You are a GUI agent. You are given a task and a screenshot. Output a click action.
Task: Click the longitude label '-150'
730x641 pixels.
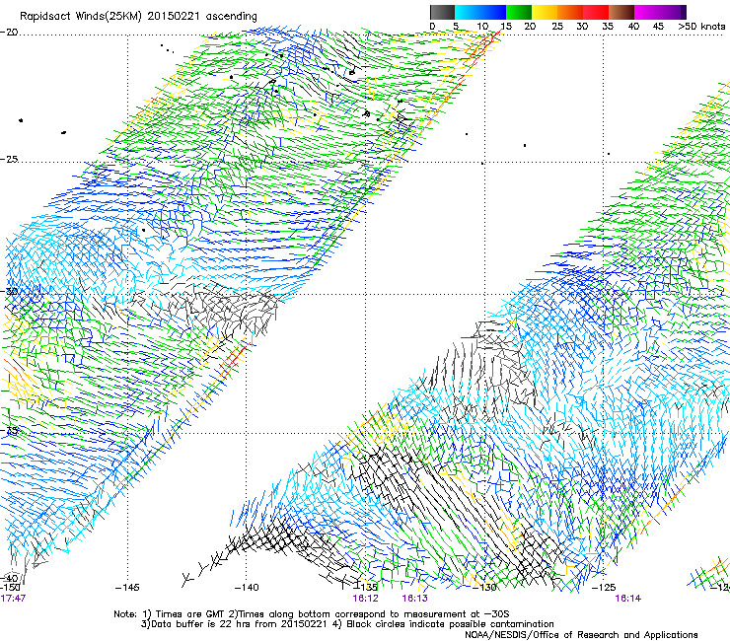(x=10, y=588)
